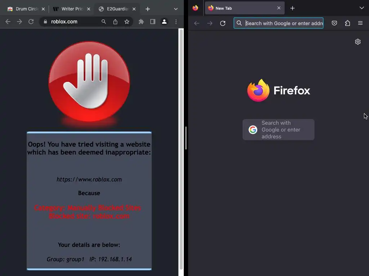
Task: Focus the Firefox address bar
Action: 279,23
